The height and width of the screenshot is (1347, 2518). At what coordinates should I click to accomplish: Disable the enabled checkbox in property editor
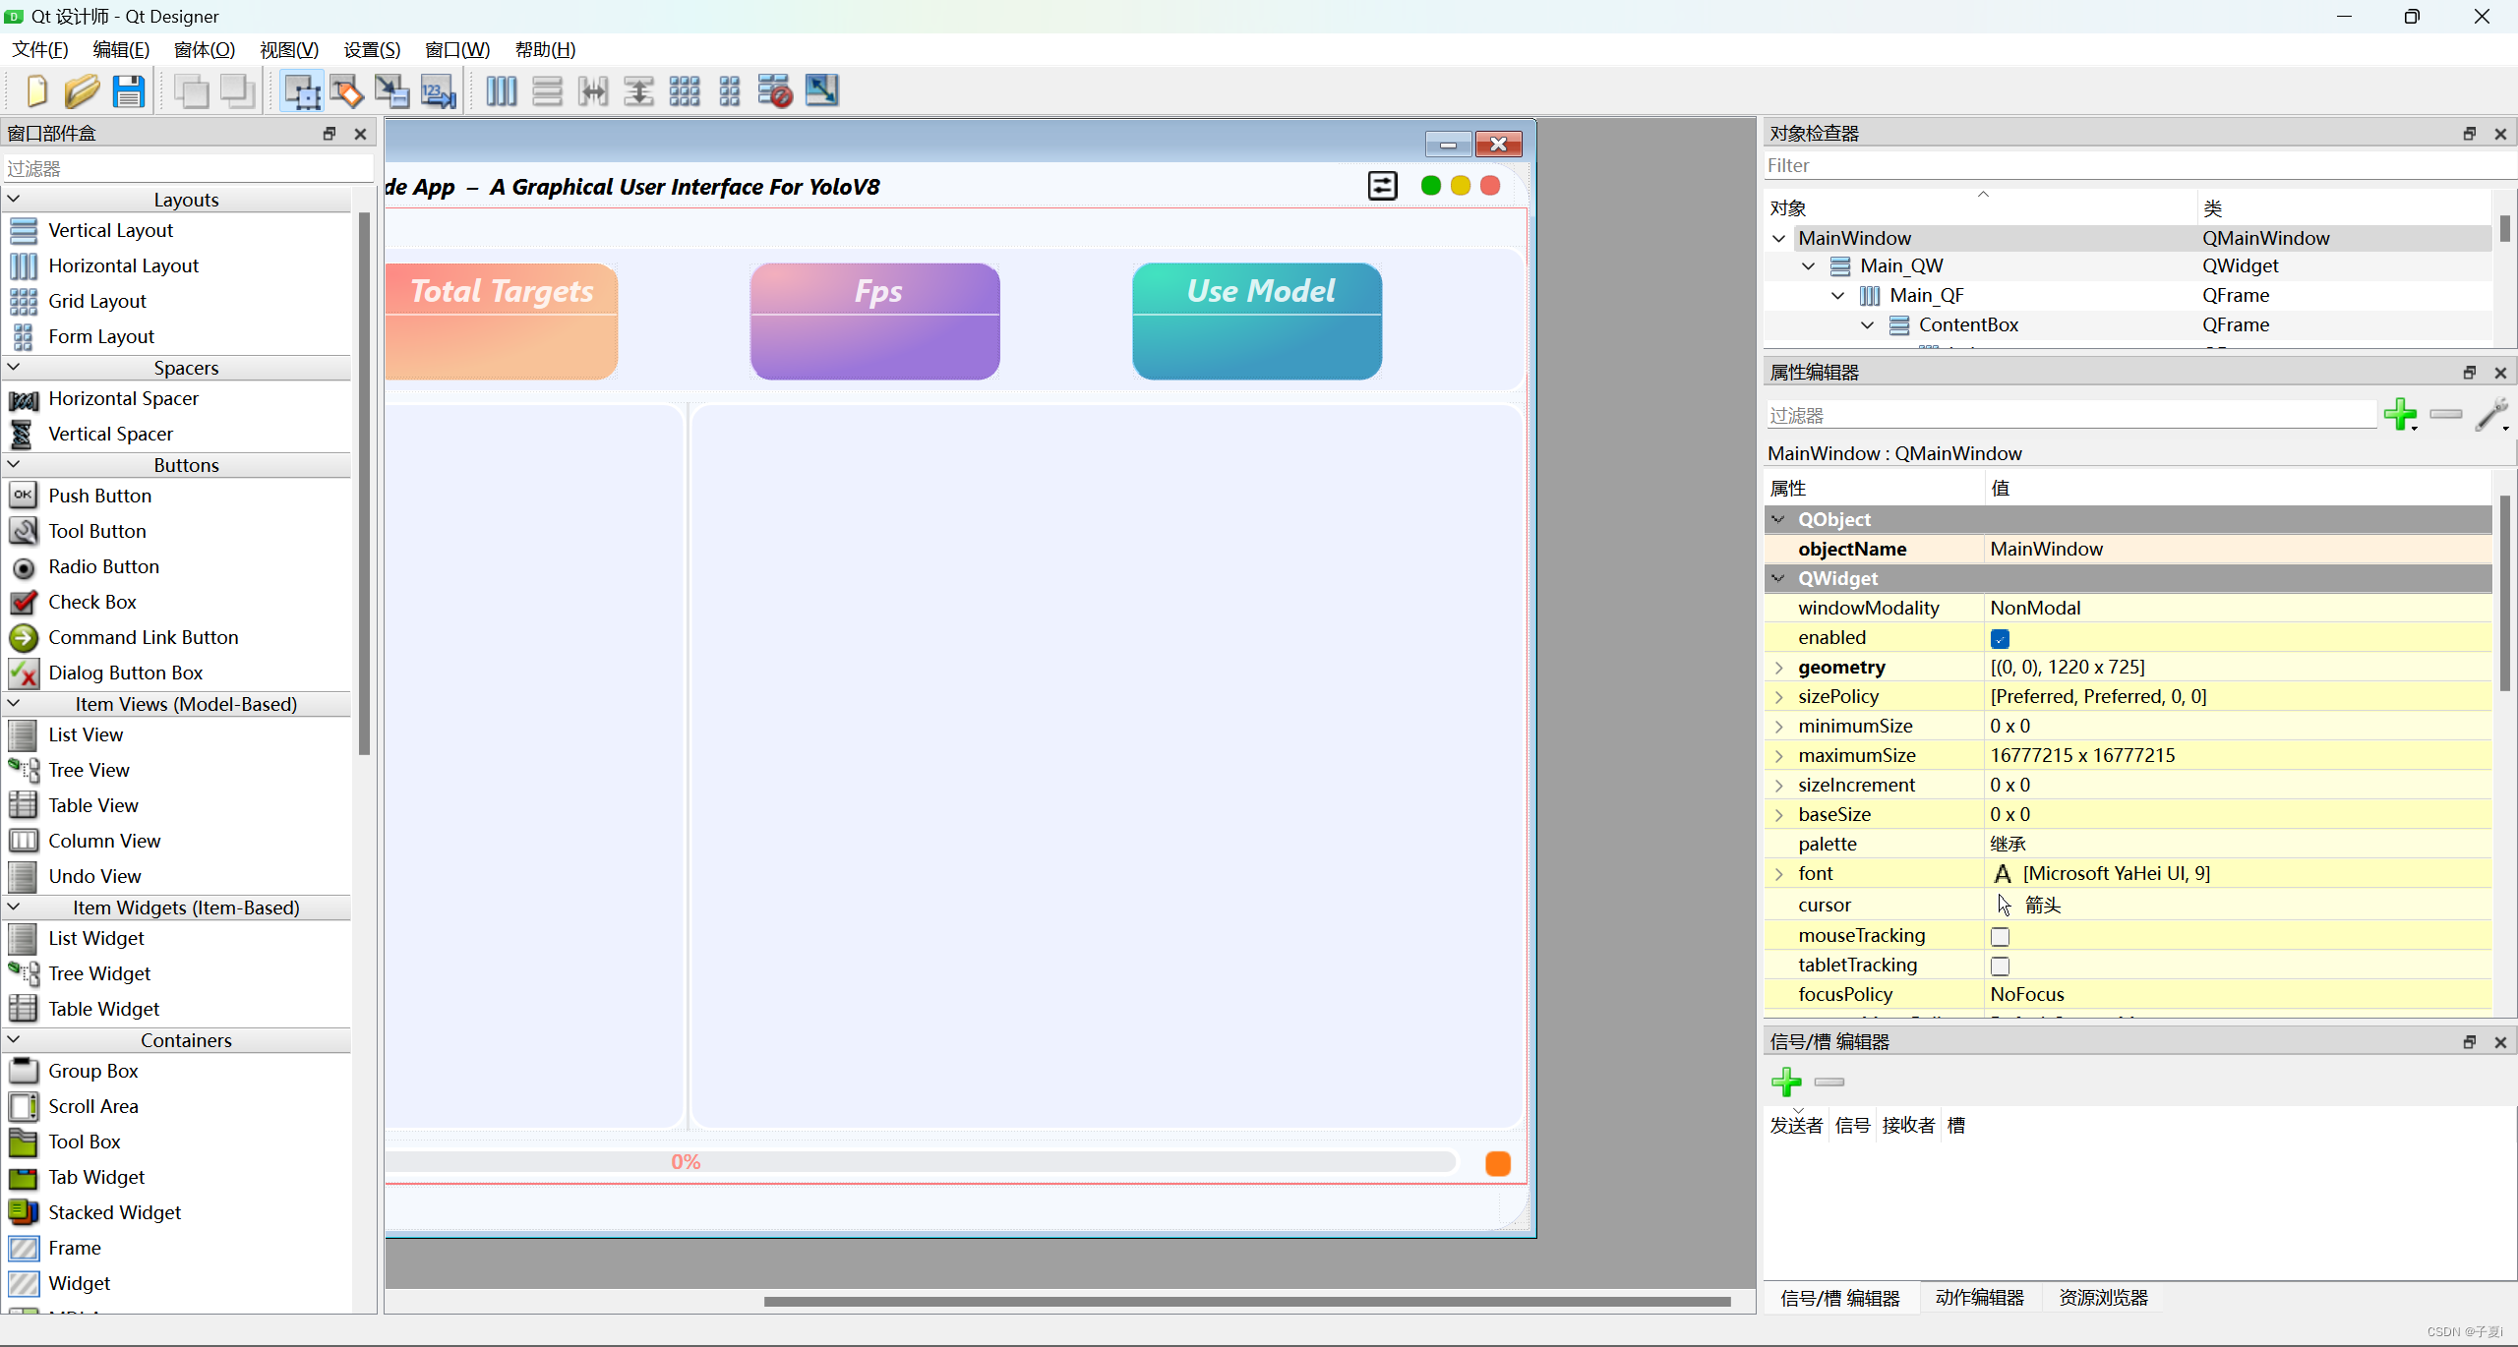click(x=2001, y=638)
